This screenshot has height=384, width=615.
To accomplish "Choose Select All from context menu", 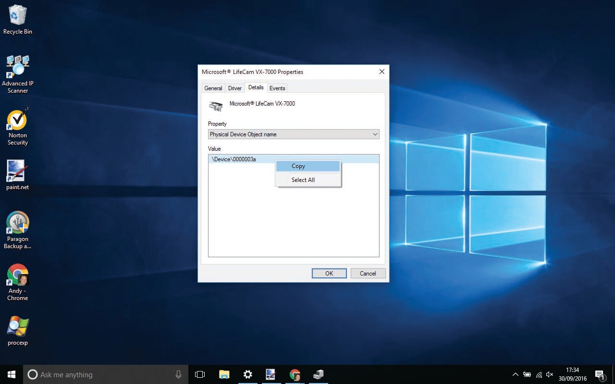I will [308, 180].
